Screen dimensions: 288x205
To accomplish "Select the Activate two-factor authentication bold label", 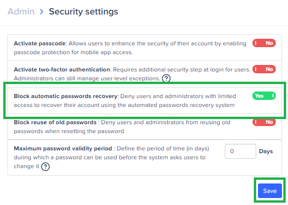I will (x=62, y=69).
